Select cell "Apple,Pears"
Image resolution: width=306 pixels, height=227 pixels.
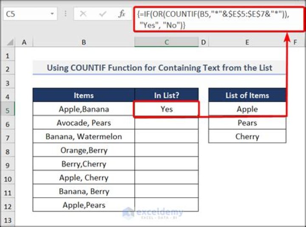pyautogui.click(x=84, y=205)
